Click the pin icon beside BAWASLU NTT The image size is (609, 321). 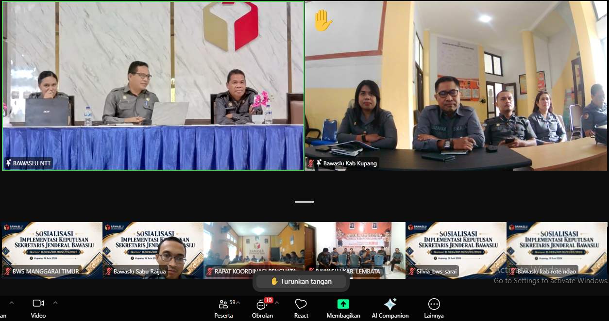[8, 163]
